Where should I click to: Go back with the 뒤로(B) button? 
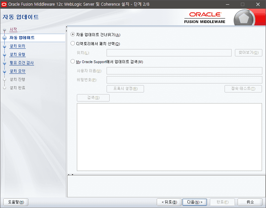point(169,202)
